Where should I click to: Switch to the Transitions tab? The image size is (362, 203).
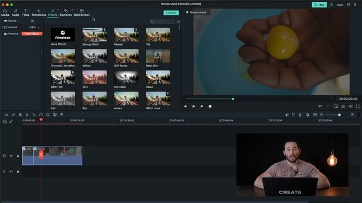(x=38, y=12)
